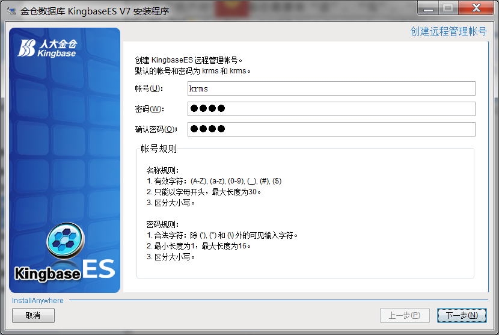Click the 合法字符 rule line

222,235
